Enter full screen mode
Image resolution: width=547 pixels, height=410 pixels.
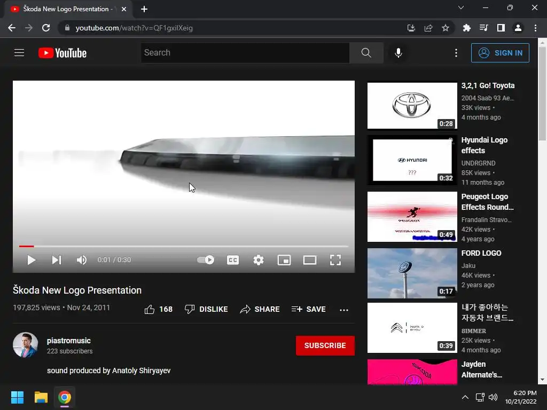tap(335, 260)
